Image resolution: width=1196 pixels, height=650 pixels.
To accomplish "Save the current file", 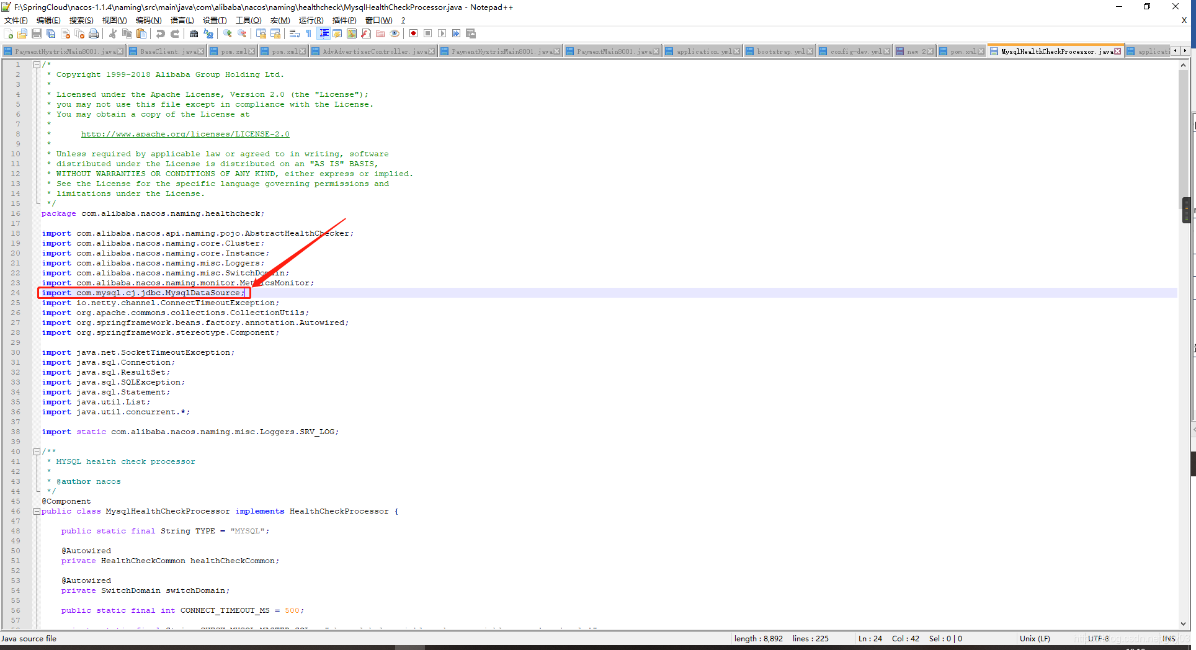I will [x=37, y=33].
